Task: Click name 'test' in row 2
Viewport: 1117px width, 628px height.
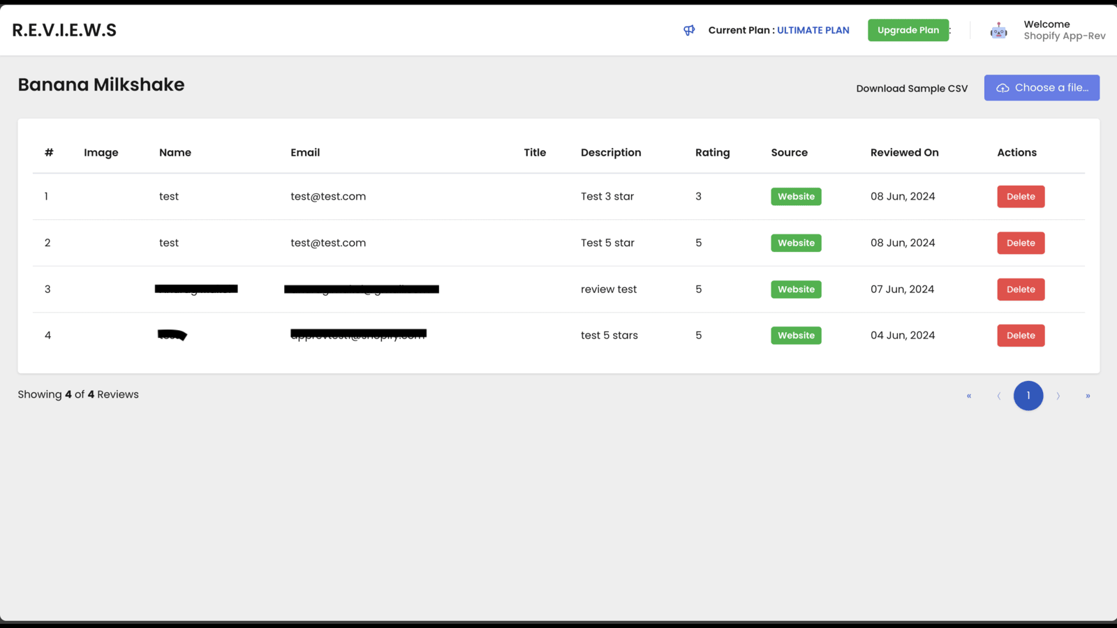Action: [169, 243]
